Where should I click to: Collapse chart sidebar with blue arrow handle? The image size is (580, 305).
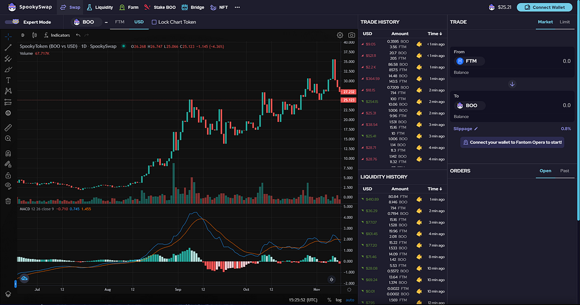click(15, 284)
